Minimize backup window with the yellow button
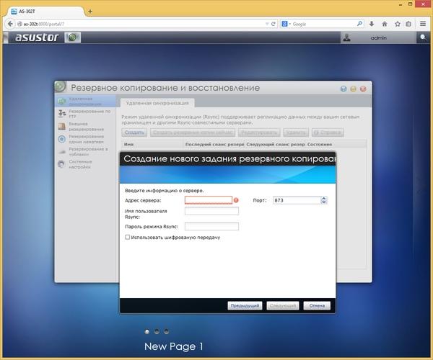Screen dimensions: 433x360 (353, 89)
